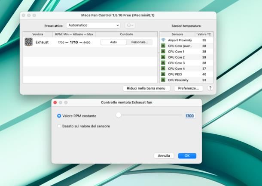Click the max RPM value 4400

click(x=87, y=43)
